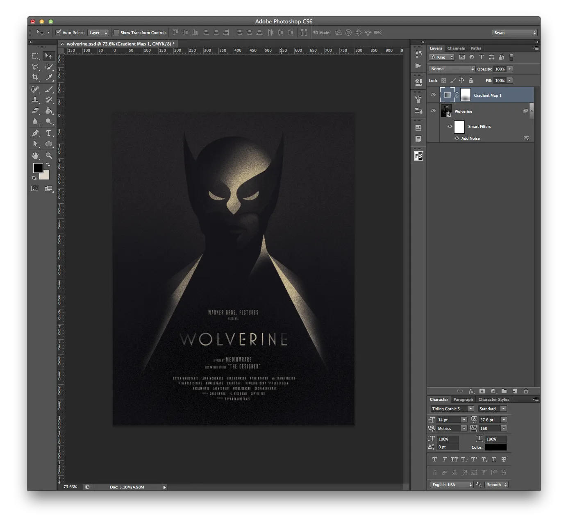
Task: Select the Paint Bucket tool
Action: tap(49, 111)
